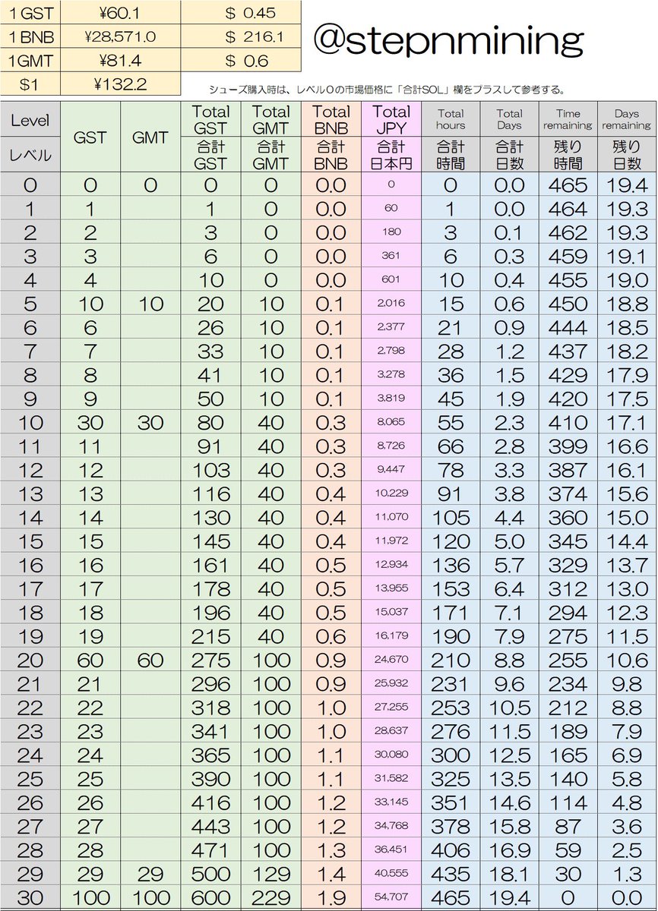This screenshot has width=658, height=911.
Task: Click the 'Total GMT' column header
Action: (270, 119)
